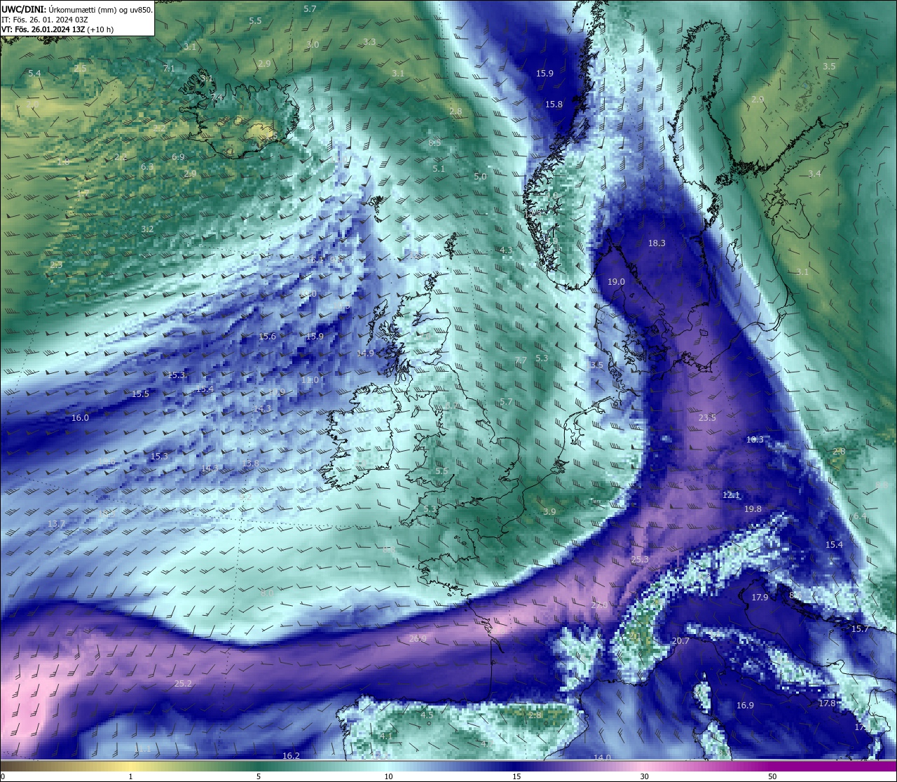Viewport: 897px width, 782px height.
Task: Select the 14.9 value near Scotland
Action: [x=365, y=353]
